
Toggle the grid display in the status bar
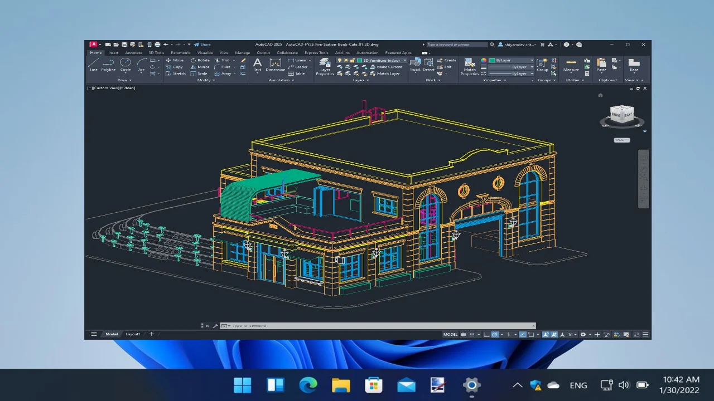[464, 335]
